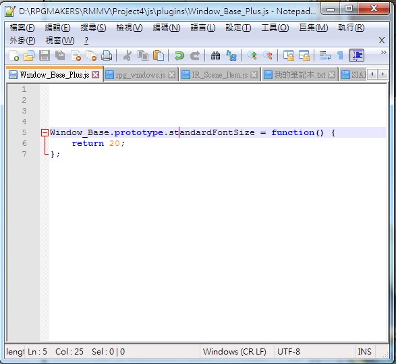Click the UTF-8 encoding in status bar
Screen dimensions: 396x364
pos(289,352)
